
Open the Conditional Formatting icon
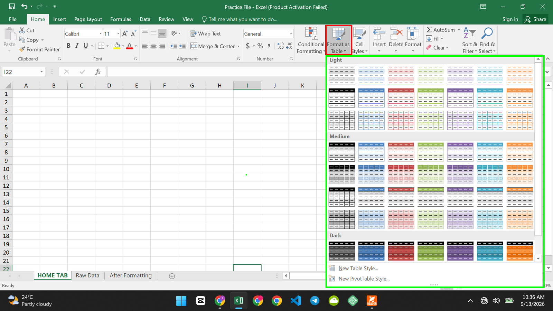pos(311,34)
